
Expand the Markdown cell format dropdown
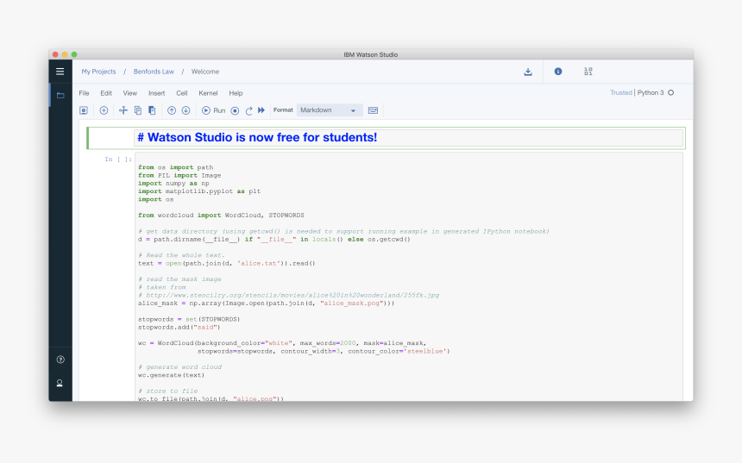[x=330, y=110]
